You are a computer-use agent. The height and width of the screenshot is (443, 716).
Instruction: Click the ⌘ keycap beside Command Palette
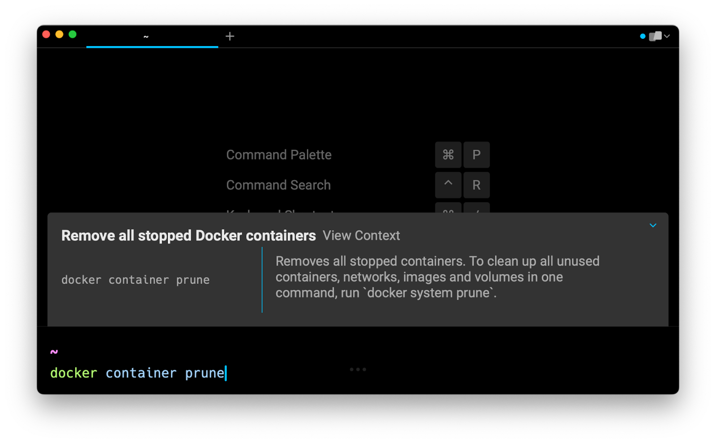448,155
